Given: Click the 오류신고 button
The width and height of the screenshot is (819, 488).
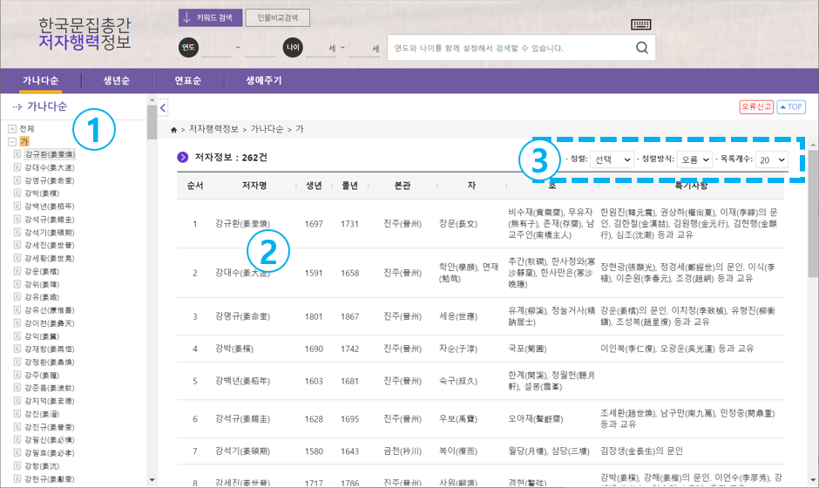Looking at the screenshot, I should (756, 106).
